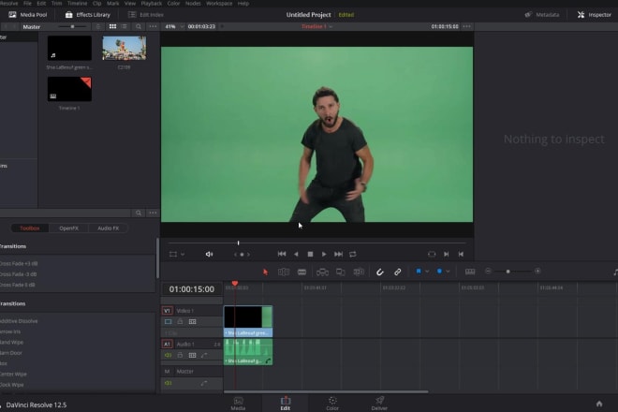Select the Blade edit tool
The width and height of the screenshot is (618, 412).
(x=302, y=272)
